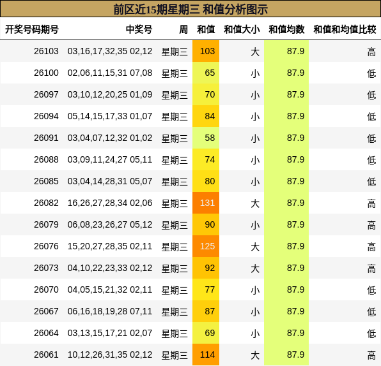The image size is (381, 366).
Task: Click winning numbers 04,05,15,21,32 02,11
Action: point(110,289)
